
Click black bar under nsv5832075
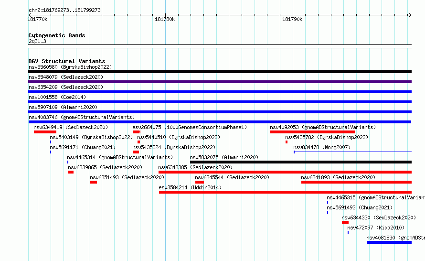301,162
